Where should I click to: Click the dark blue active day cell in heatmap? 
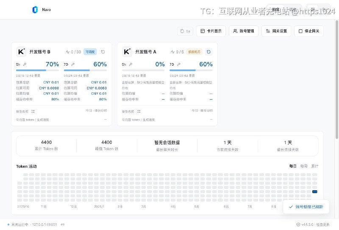(315, 191)
